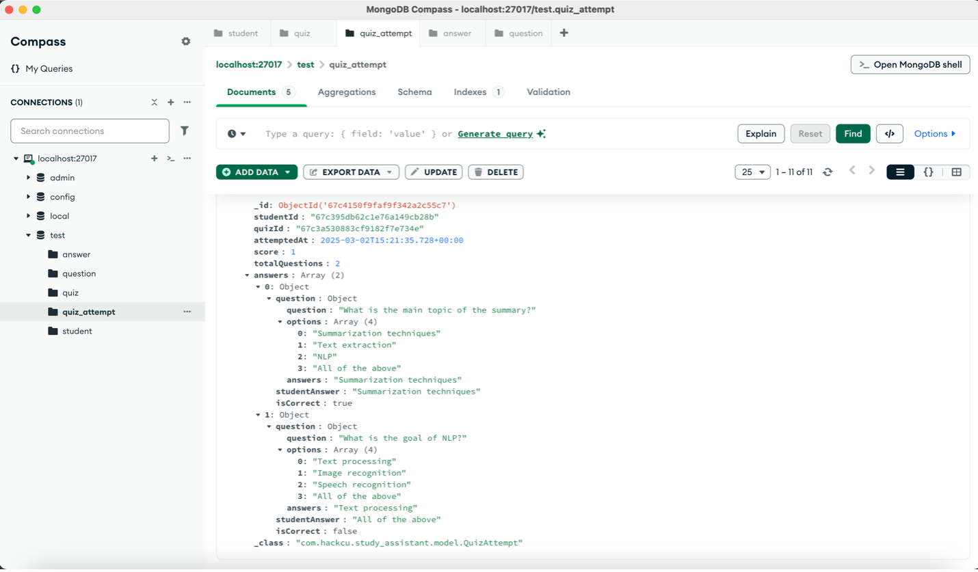Click the AI sparkle icon by Generate query
Viewport: 978px width, 572px height.
point(541,134)
